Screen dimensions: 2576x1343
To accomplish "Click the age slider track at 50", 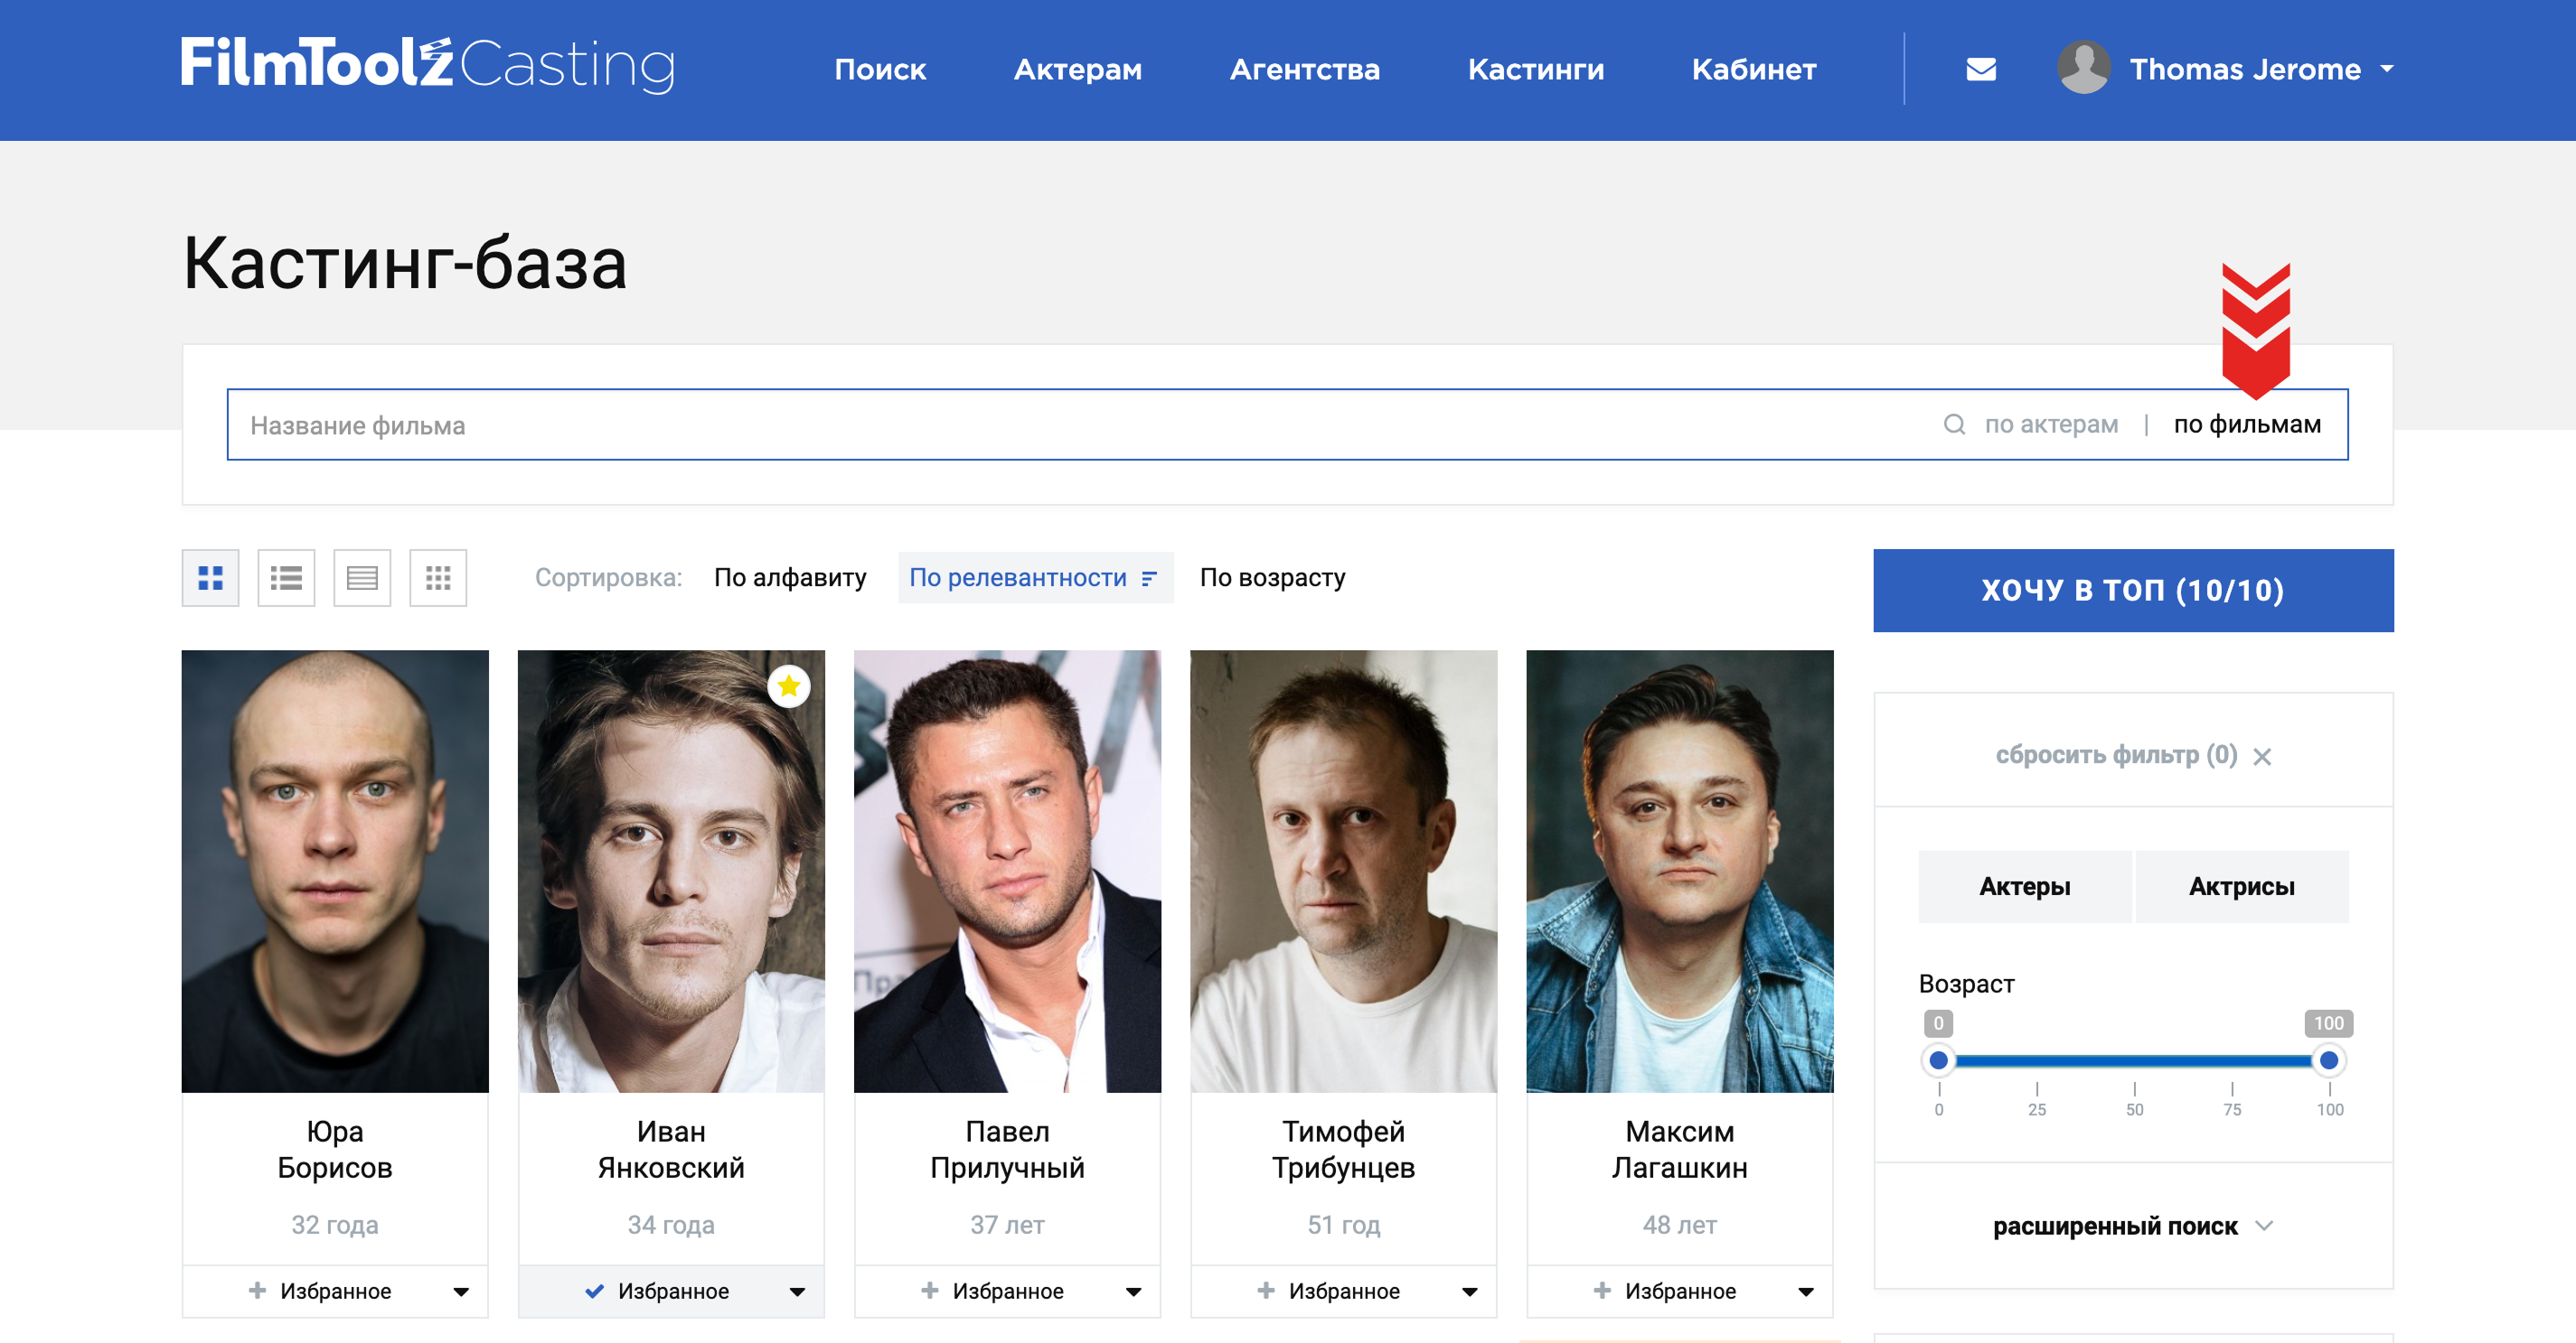I will tap(2134, 1060).
